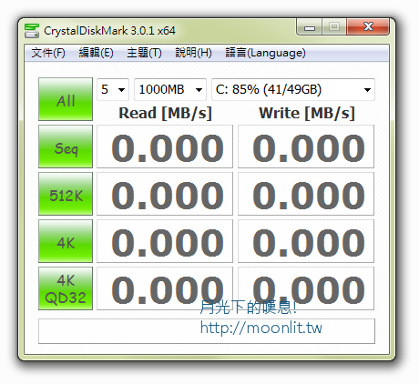Minimize the CrystalDiskMark window
This screenshot has height=384, width=419.
coord(310,27)
